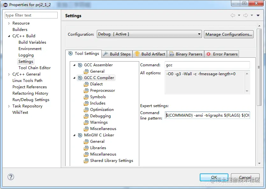Viewport: 266px width, 189px height.
Task: Click the Shared Library Settings folder icon
Action: [86, 161]
